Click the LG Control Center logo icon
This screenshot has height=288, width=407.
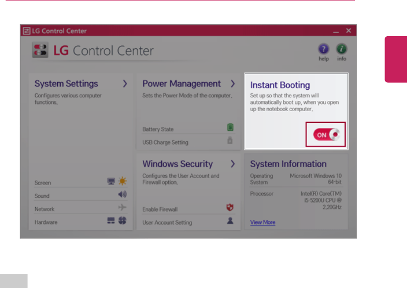tap(40, 50)
